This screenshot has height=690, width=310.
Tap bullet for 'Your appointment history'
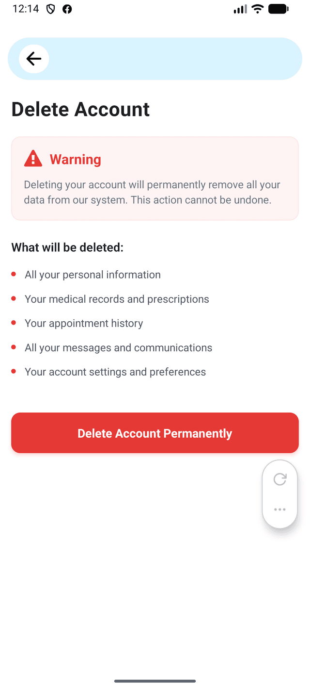[x=14, y=323]
